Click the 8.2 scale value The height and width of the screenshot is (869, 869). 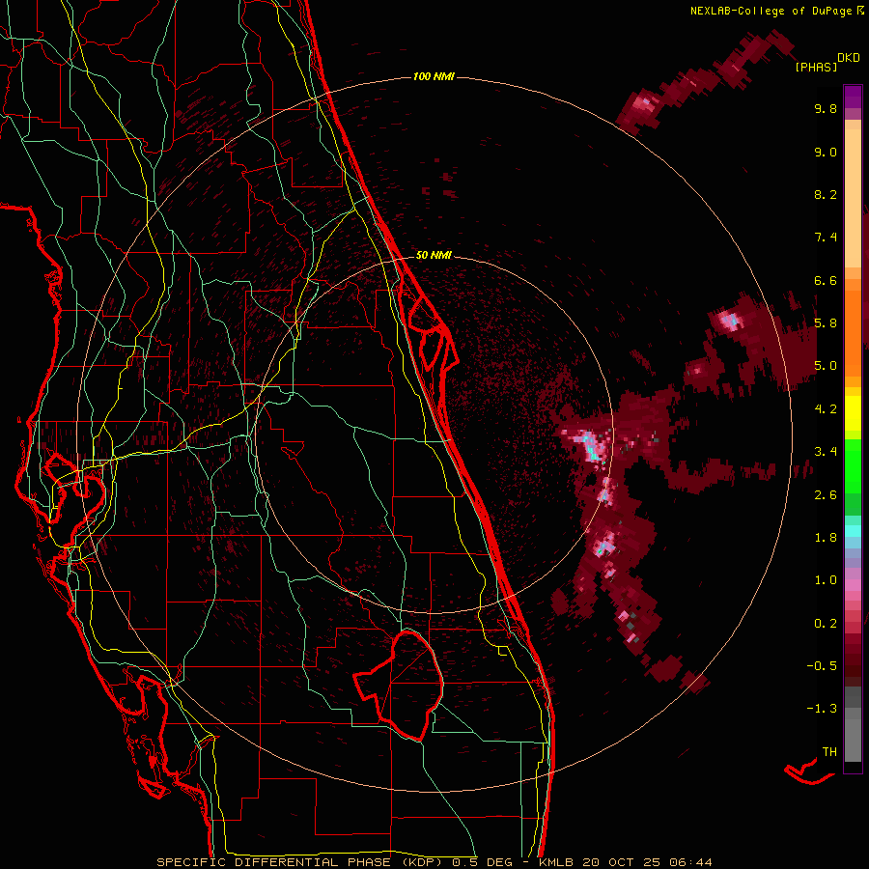[x=826, y=194]
